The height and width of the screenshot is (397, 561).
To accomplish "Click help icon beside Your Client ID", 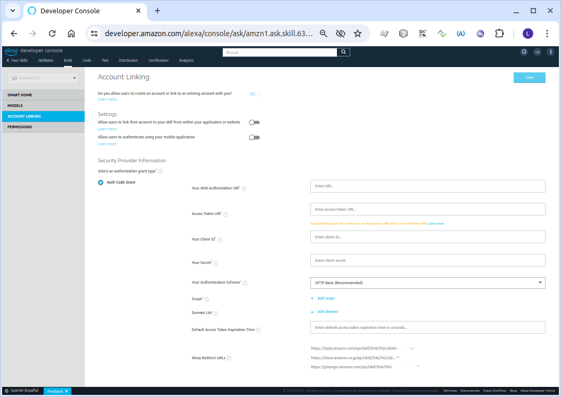I will click(220, 240).
